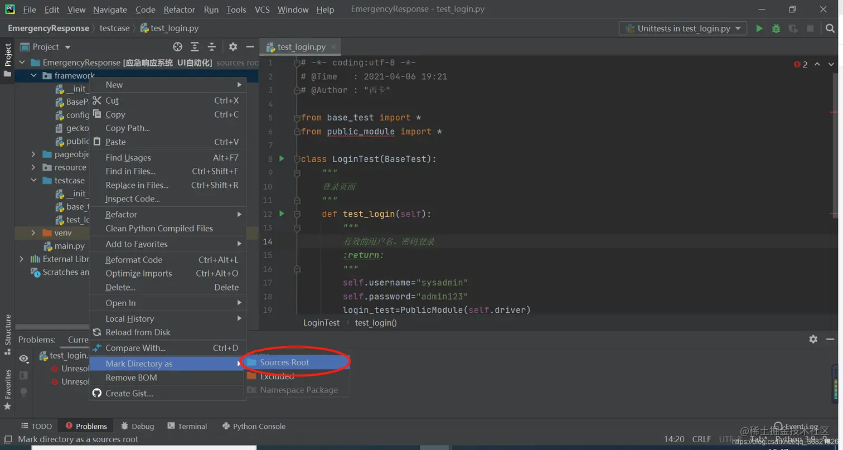Viewport: 843px width, 450px height.
Task: Click EmergencyResponse breadcrumb in navigation bar
Action: 48,28
